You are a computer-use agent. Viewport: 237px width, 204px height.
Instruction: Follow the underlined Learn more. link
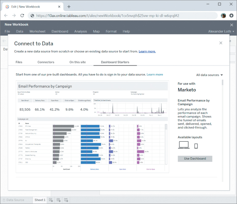[147, 51]
